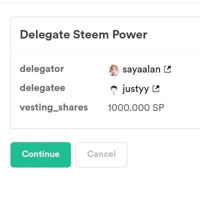Click the Delegate Steem Power heading
The width and height of the screenshot is (200, 200).
(83, 34)
